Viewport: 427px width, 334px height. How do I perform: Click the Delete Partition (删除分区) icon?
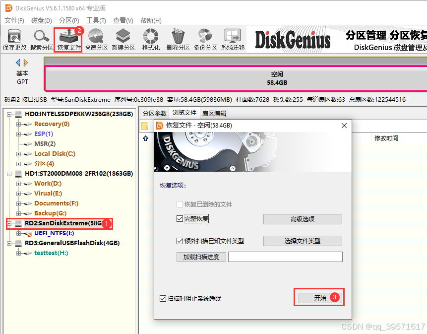coord(178,40)
